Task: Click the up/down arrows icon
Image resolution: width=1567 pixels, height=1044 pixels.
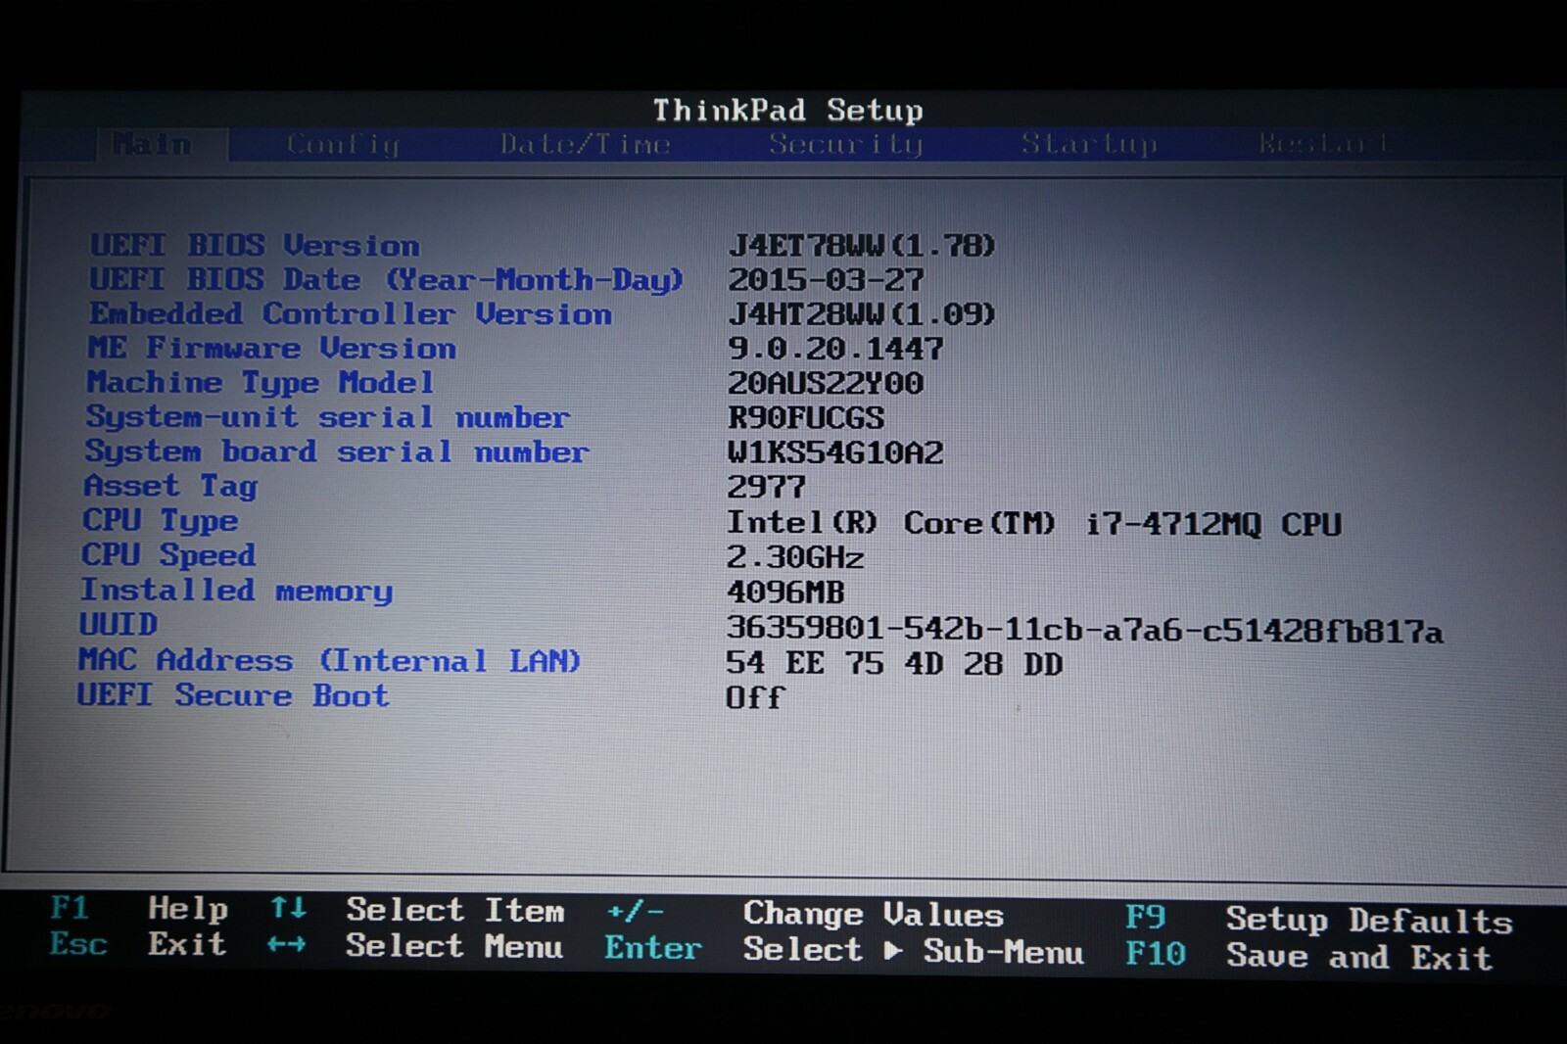Action: [x=288, y=909]
